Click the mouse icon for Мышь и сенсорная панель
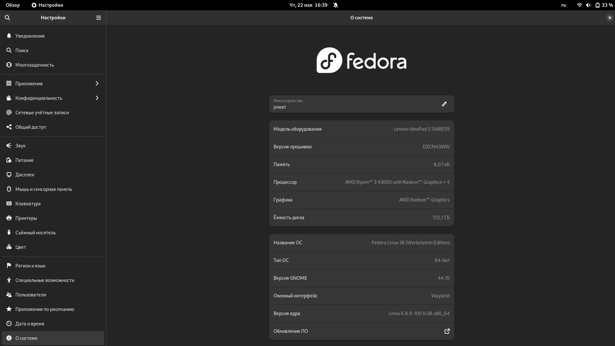The image size is (615, 346). (9, 189)
